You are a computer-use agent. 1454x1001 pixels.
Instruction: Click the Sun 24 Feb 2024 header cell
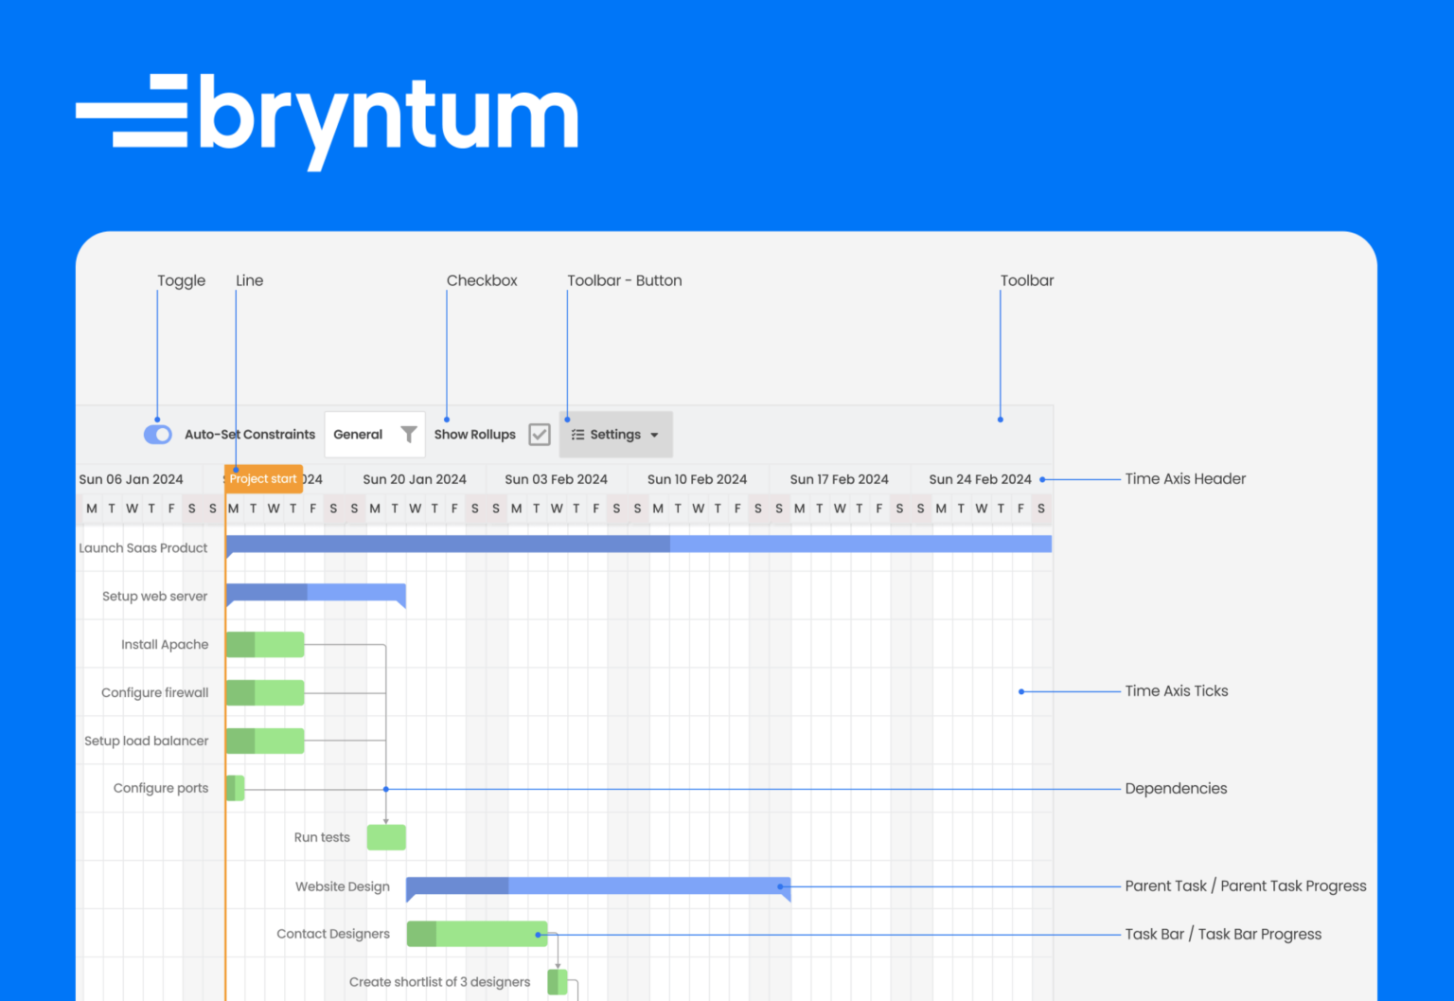point(981,478)
